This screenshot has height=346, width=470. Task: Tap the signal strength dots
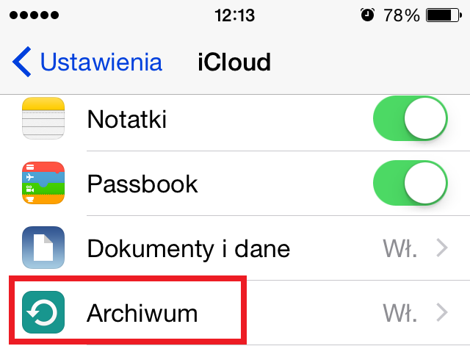[x=34, y=15]
